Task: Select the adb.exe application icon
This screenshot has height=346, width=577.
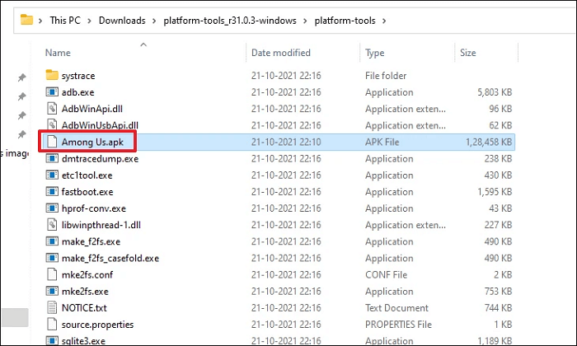Action: (x=52, y=92)
